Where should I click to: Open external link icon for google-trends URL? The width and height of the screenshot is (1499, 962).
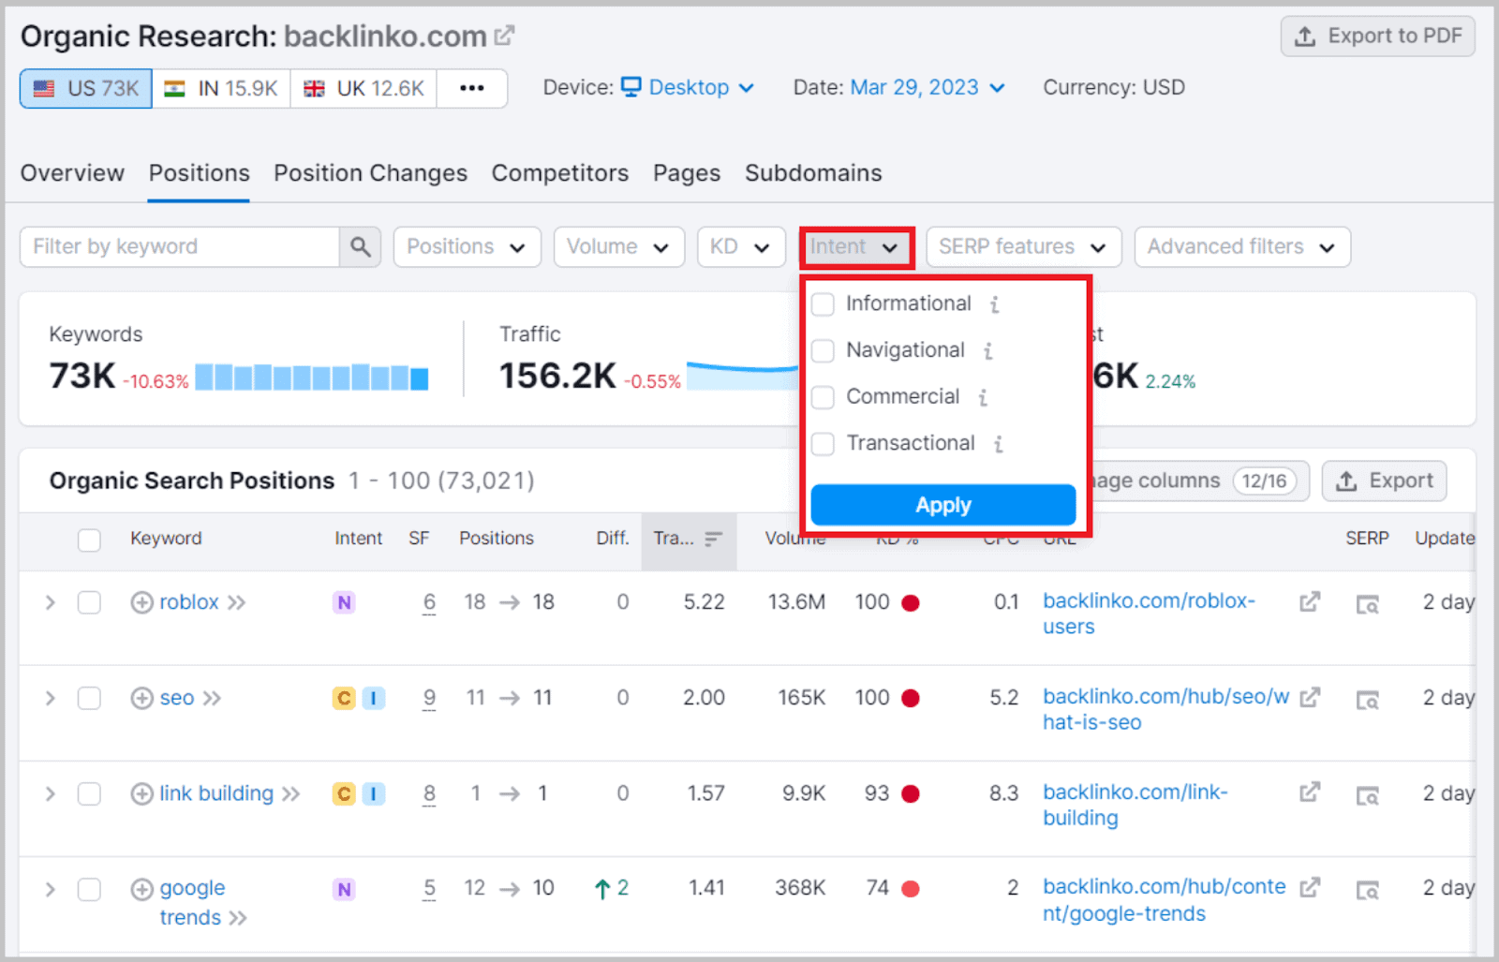pyautogui.click(x=1310, y=887)
